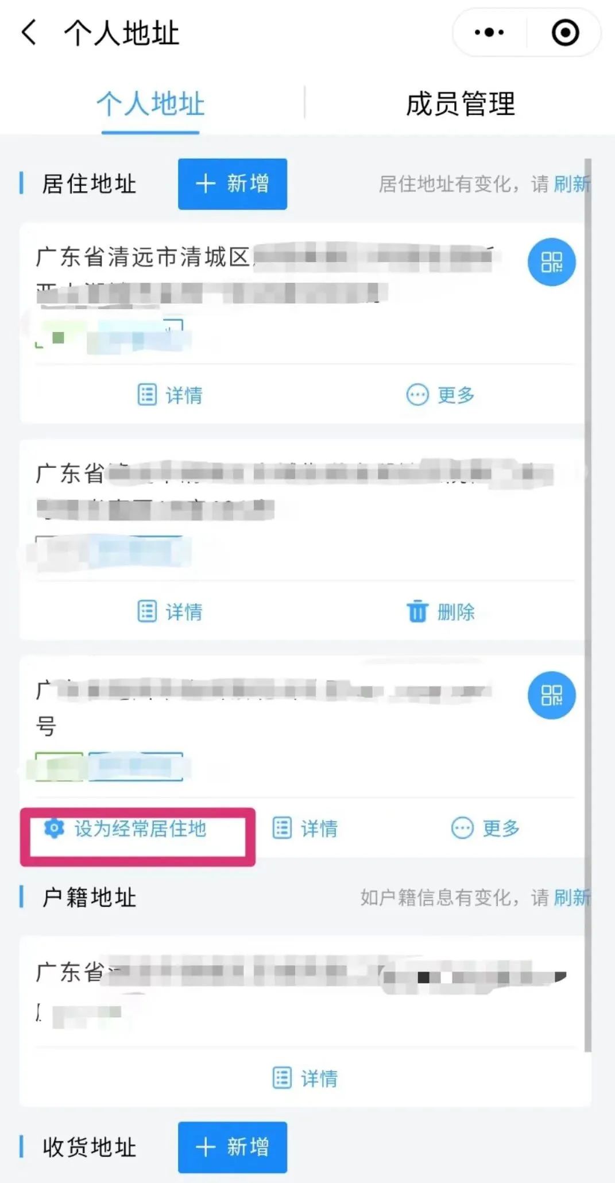Viewport: 615px width, 1183px height.
Task: Open 详情 of first residence address
Action: coord(170,395)
